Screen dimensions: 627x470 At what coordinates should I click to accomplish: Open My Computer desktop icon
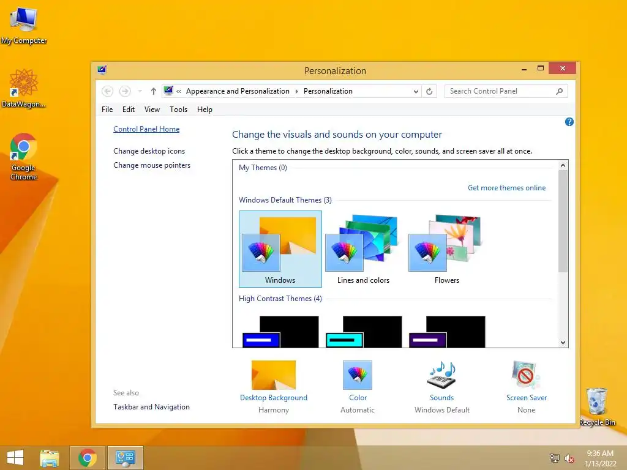pos(24,26)
